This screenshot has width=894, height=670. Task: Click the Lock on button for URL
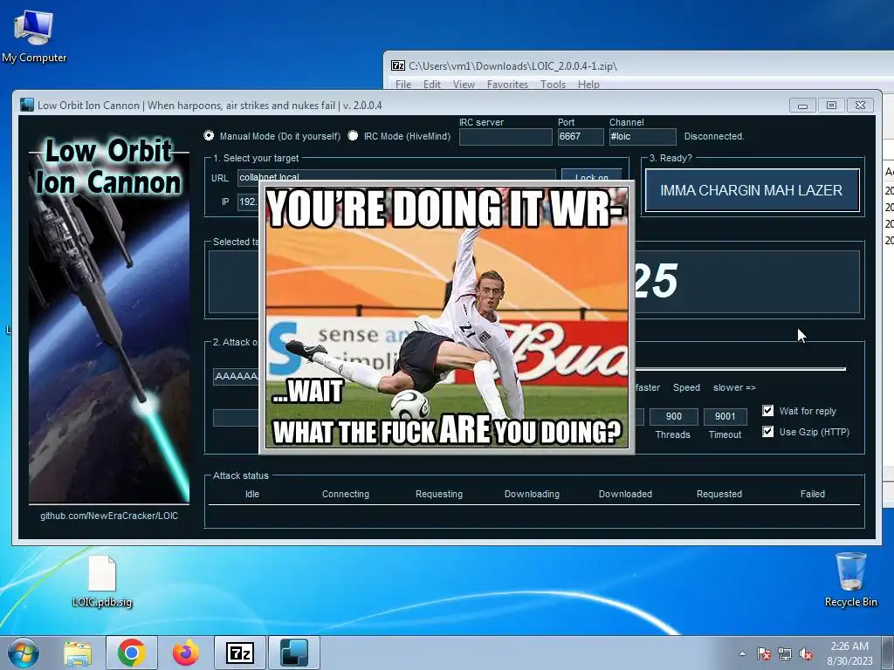click(592, 174)
